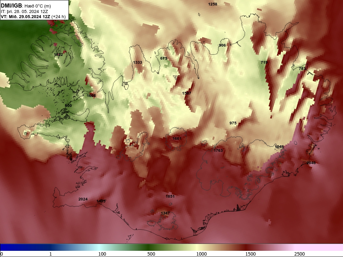Click the 1258 height label

tap(213, 4)
